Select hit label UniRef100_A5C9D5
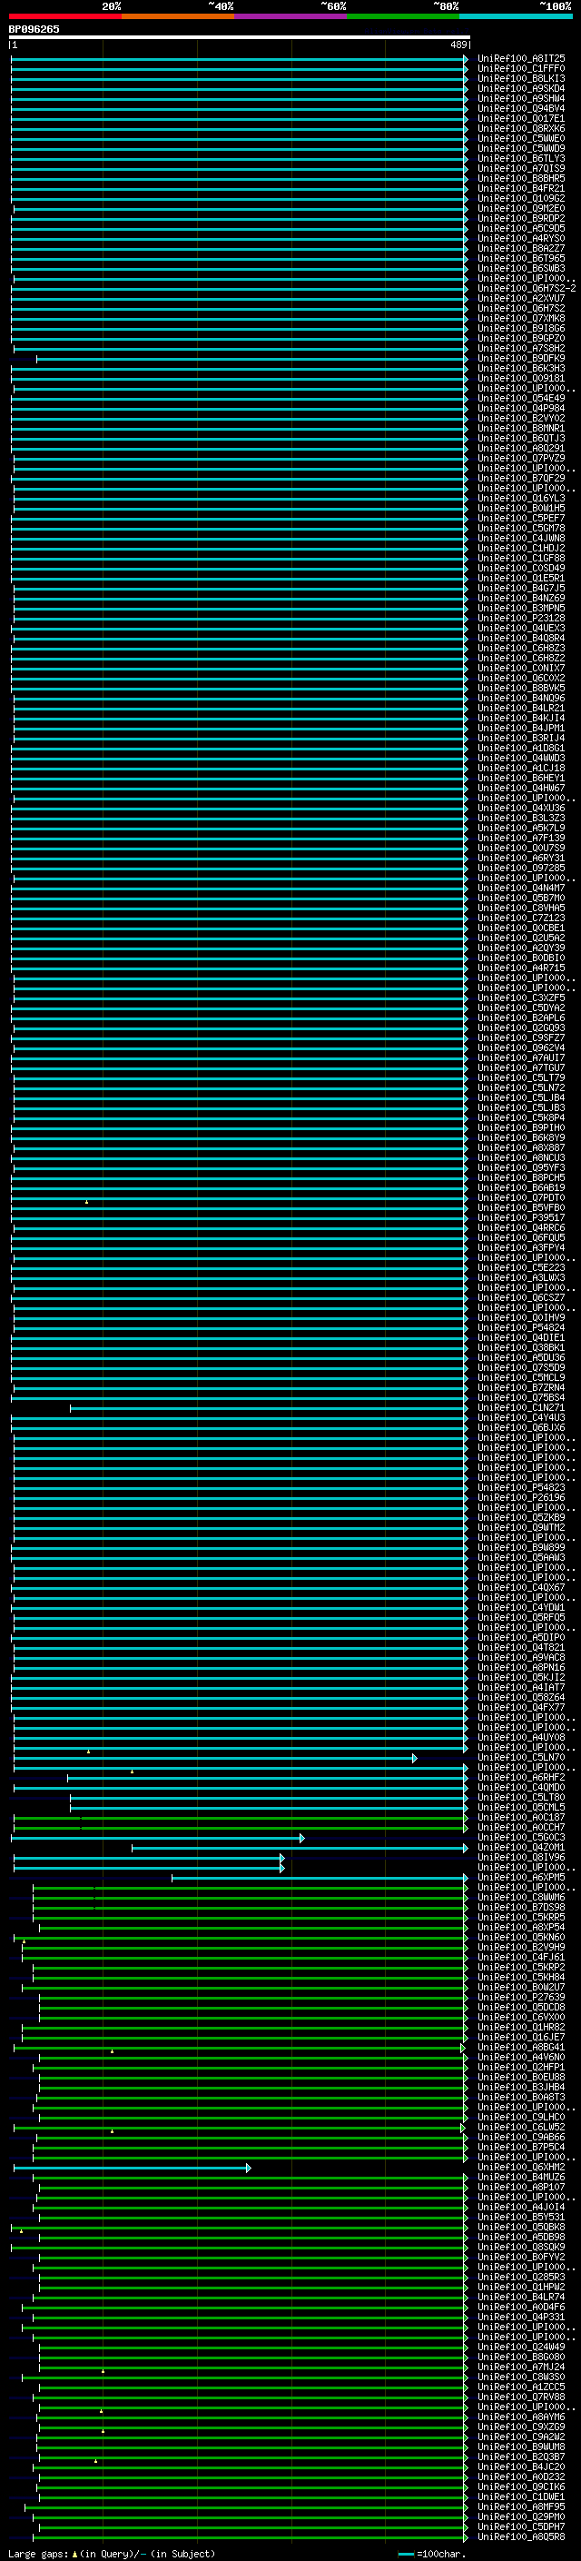The height and width of the screenshot is (2561, 581). pos(521,229)
